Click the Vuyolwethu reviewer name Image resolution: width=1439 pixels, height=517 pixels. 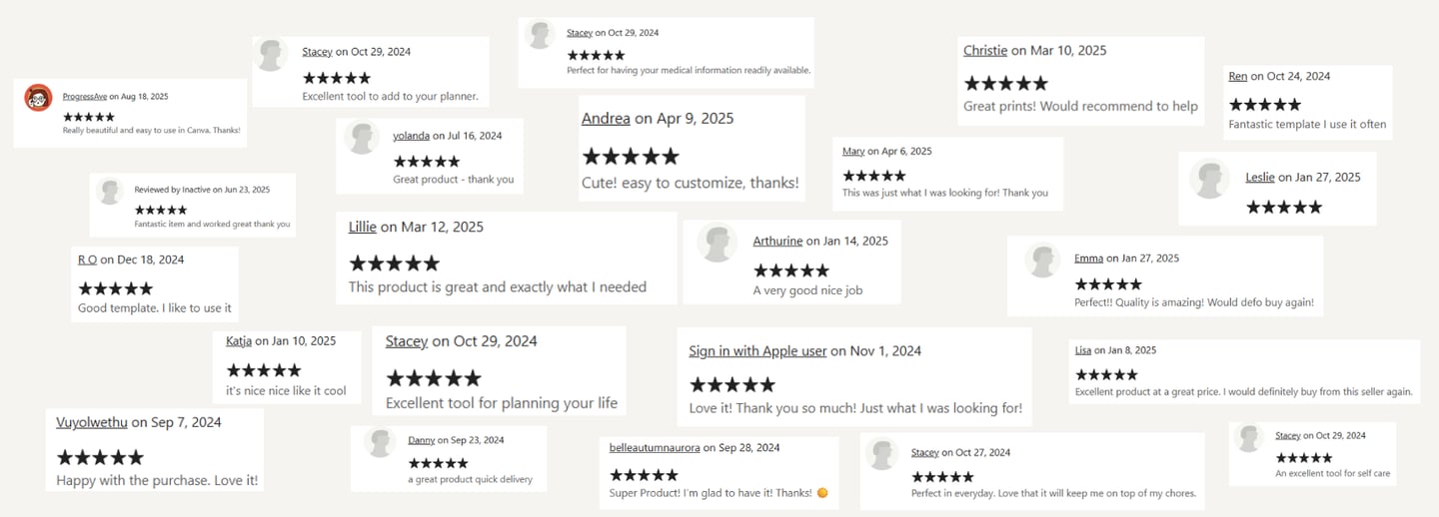92,422
